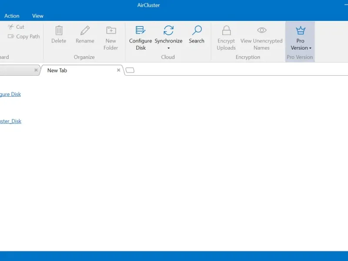Select the New Tab tab

click(x=81, y=70)
